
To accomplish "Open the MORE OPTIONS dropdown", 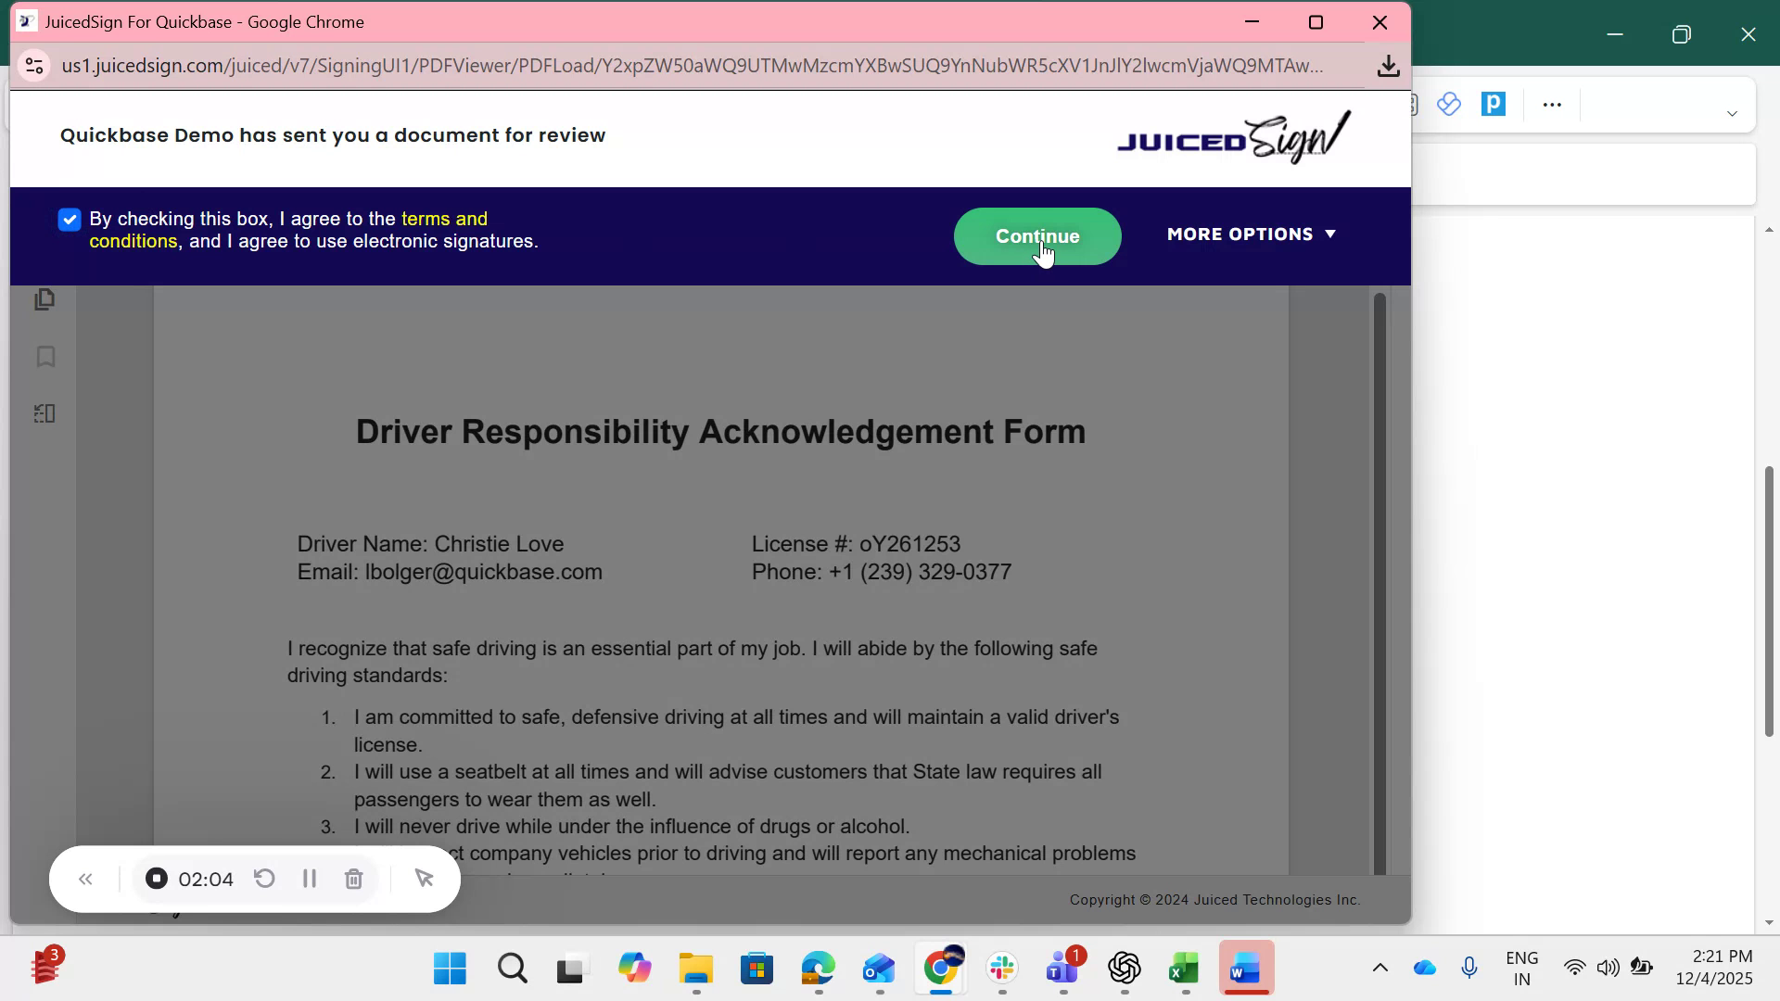I will (x=1251, y=234).
